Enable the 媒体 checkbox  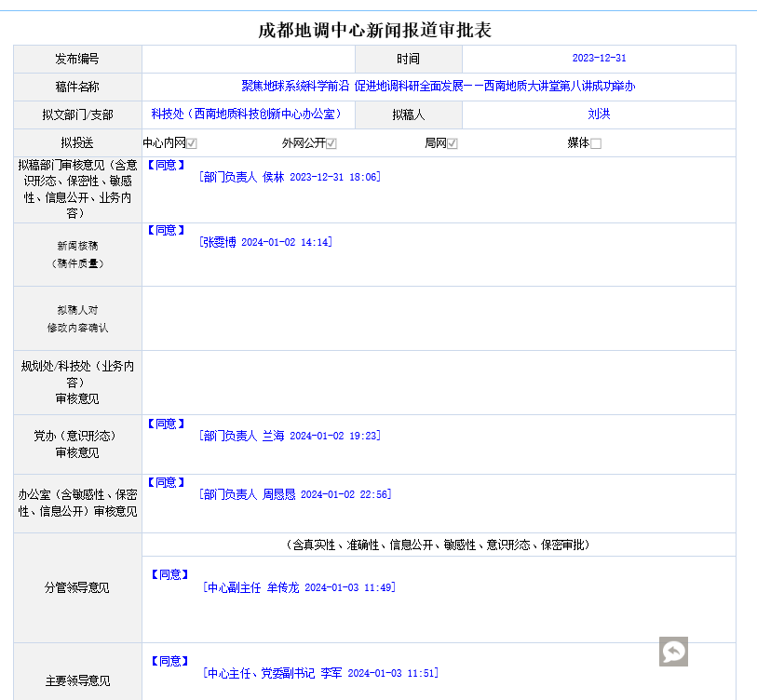pos(596,143)
